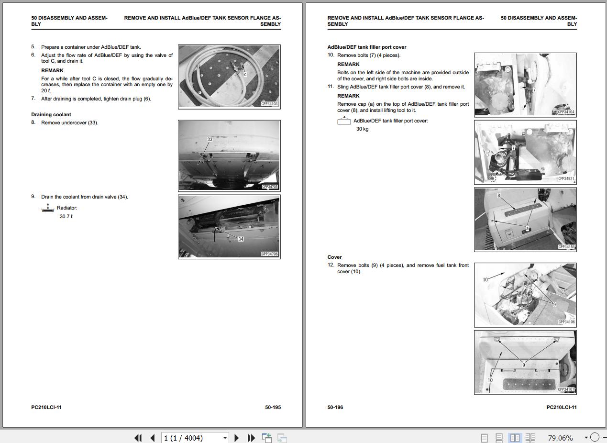This screenshot has height=443, width=607.
Task: Click the '30 kg' weight value
Action: (x=362, y=129)
